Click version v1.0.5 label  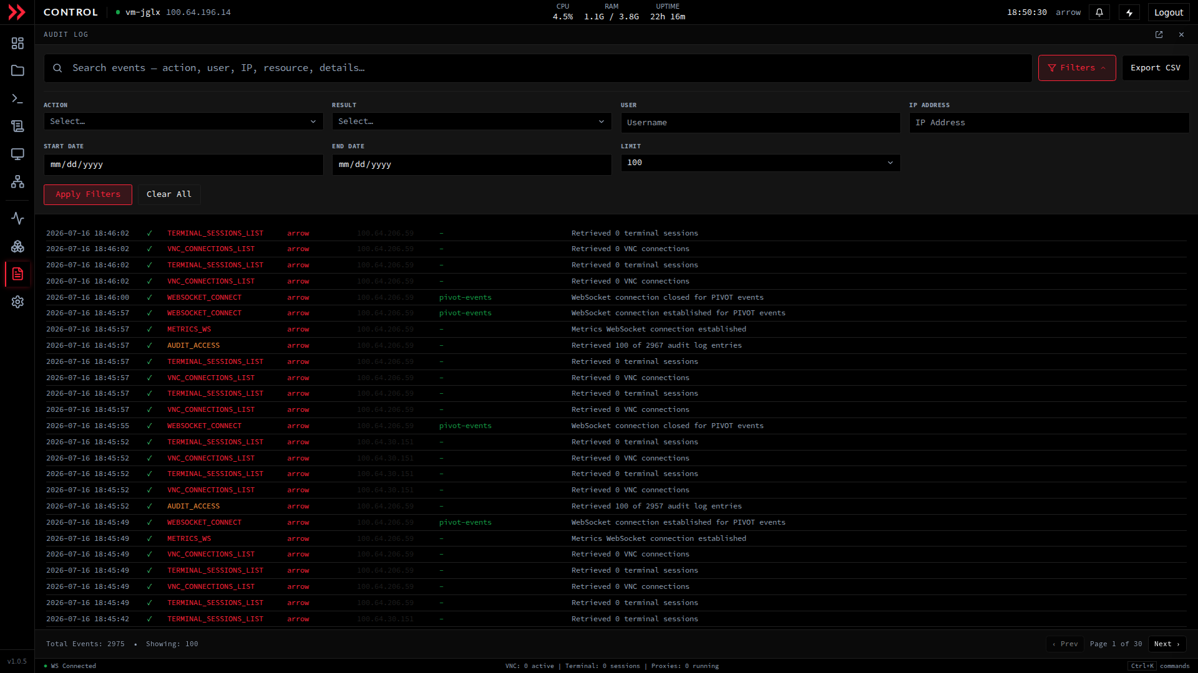tap(17, 661)
